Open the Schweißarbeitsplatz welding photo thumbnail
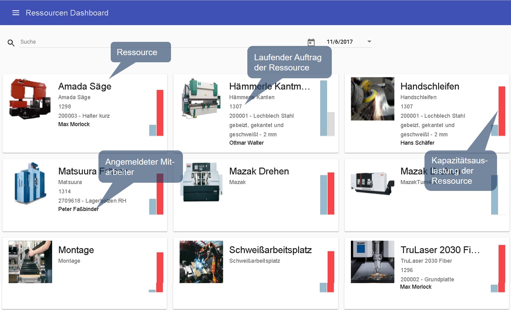 pos(201,262)
